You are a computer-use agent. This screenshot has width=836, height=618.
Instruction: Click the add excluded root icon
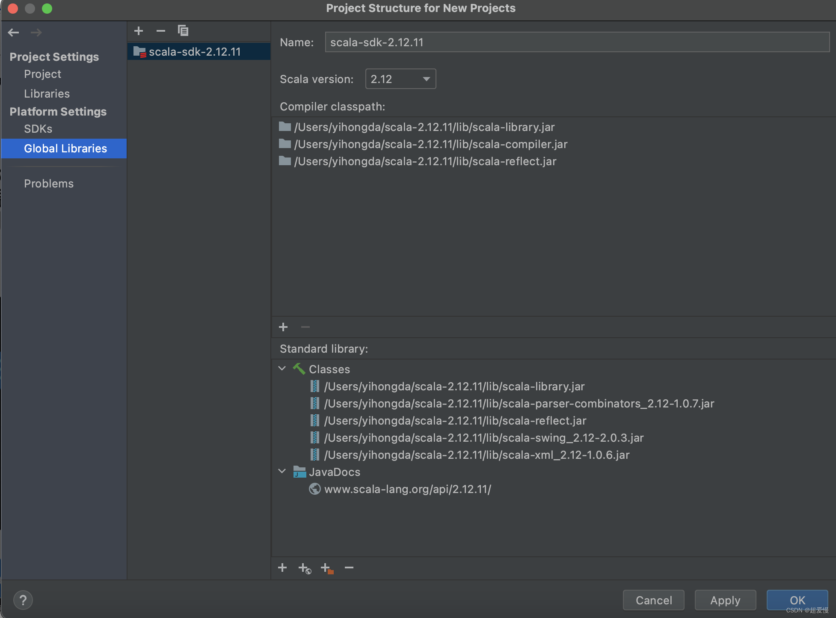(327, 568)
